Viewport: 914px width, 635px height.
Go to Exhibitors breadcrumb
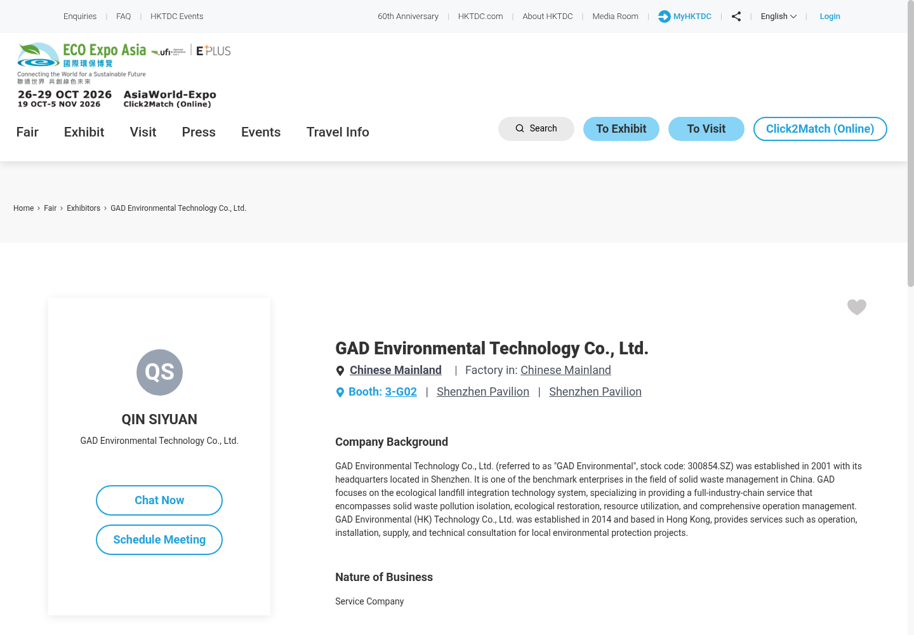click(x=83, y=208)
